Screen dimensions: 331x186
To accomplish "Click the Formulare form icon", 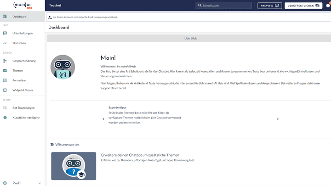I will [5, 80].
